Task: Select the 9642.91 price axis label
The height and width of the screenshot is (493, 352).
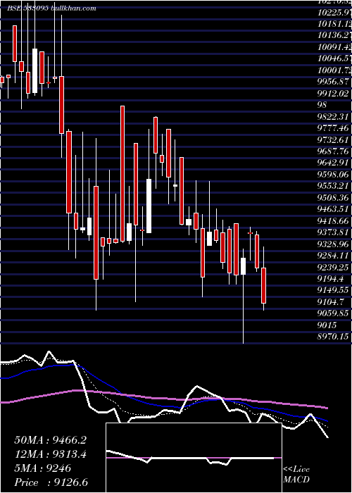Action: pyautogui.click(x=334, y=163)
